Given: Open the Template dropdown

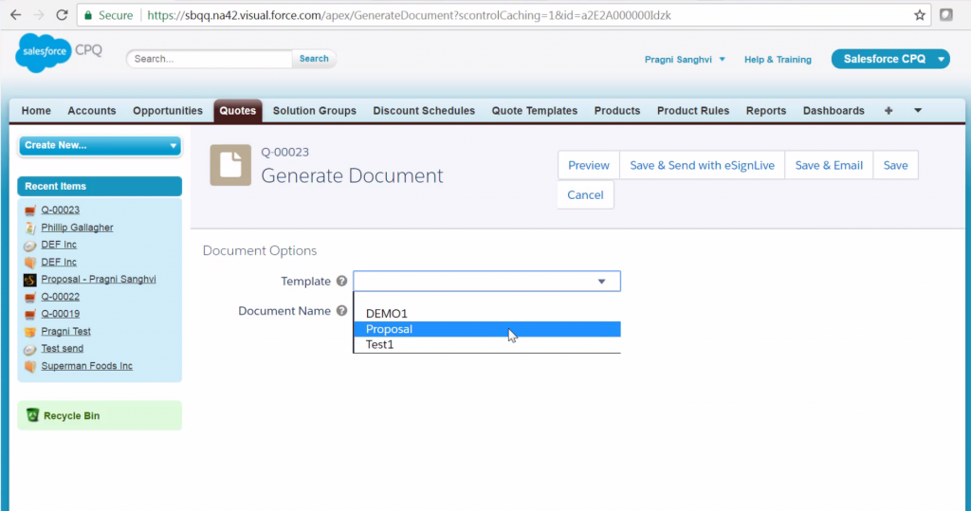Looking at the screenshot, I should coord(486,281).
